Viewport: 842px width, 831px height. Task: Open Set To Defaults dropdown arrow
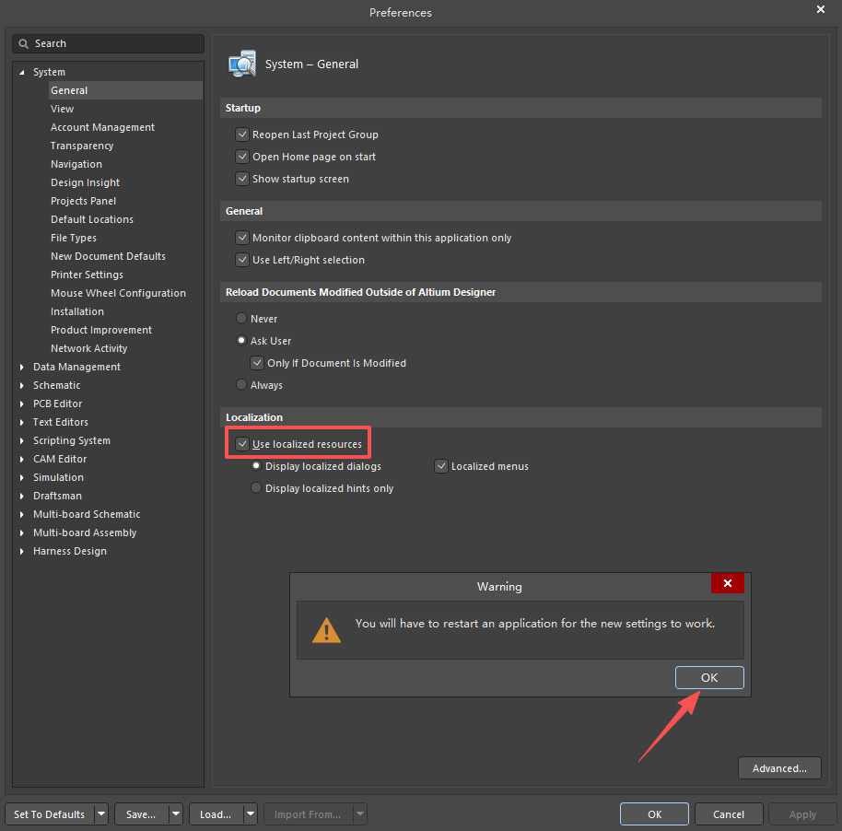(100, 814)
